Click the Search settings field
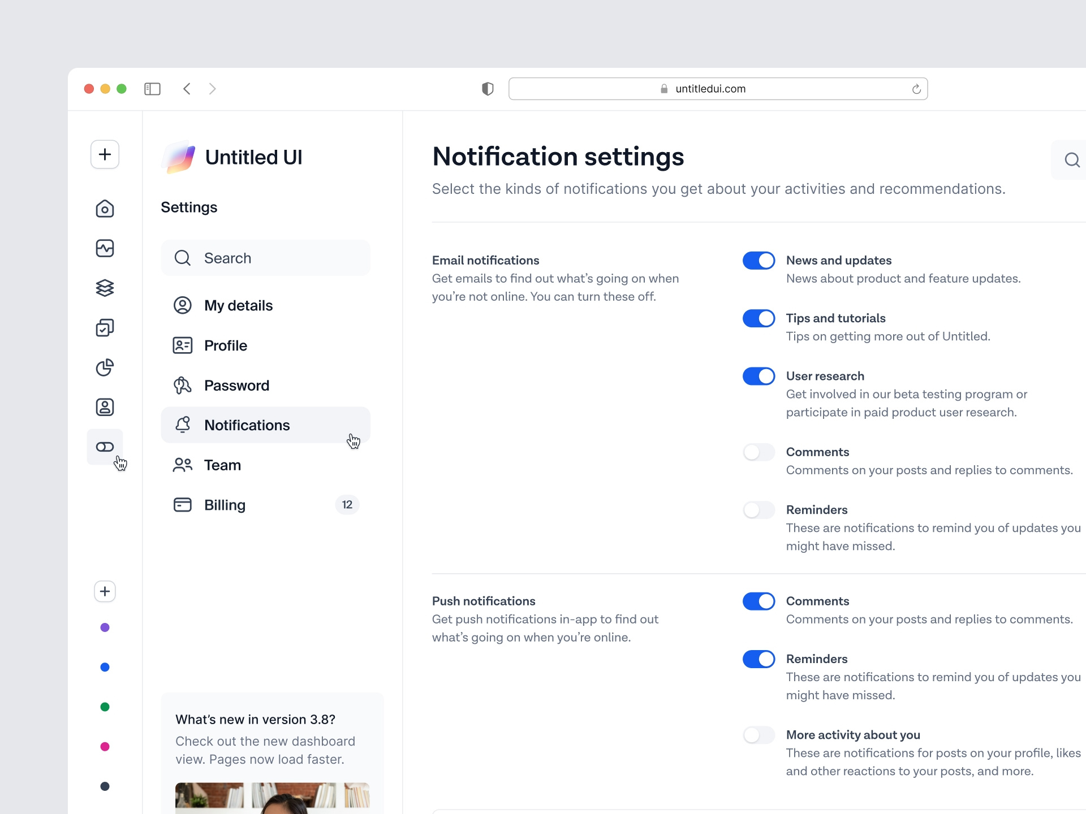This screenshot has width=1086, height=814. (265, 258)
